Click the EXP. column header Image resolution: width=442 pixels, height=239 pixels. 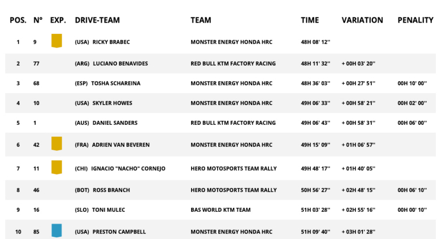point(58,20)
